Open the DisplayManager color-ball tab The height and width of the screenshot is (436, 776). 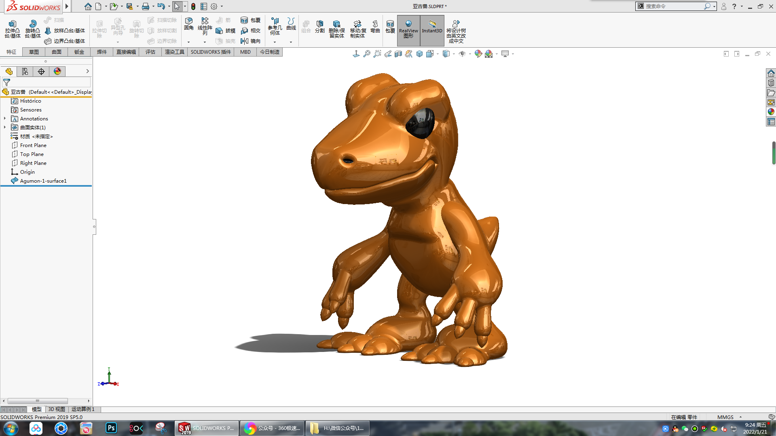57,72
